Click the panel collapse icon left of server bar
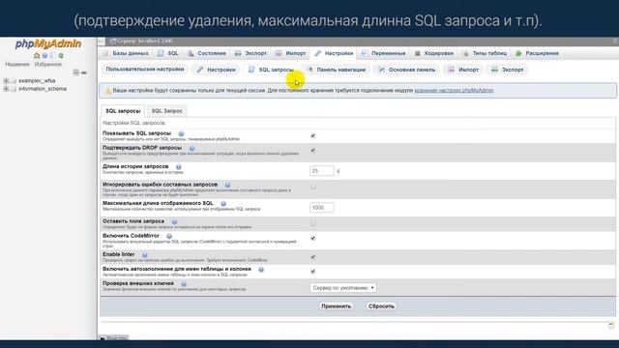Image resolution: width=619 pixels, height=348 pixels. 102,41
